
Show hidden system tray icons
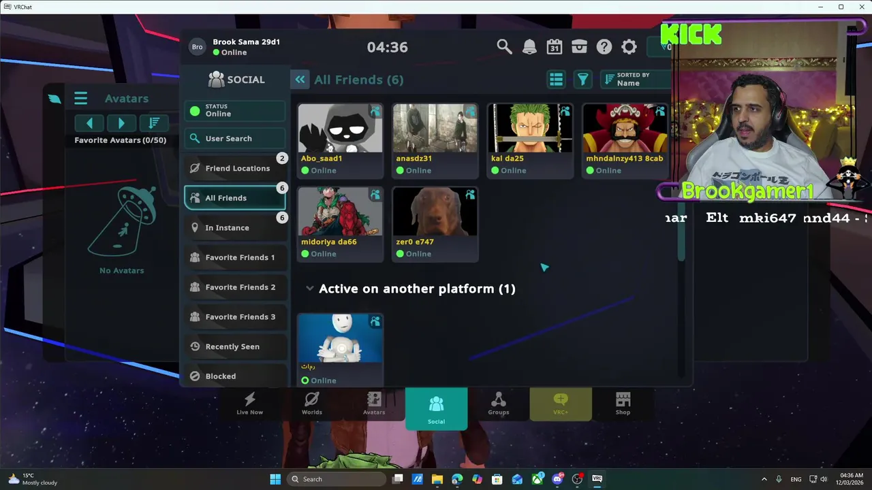pos(764,479)
